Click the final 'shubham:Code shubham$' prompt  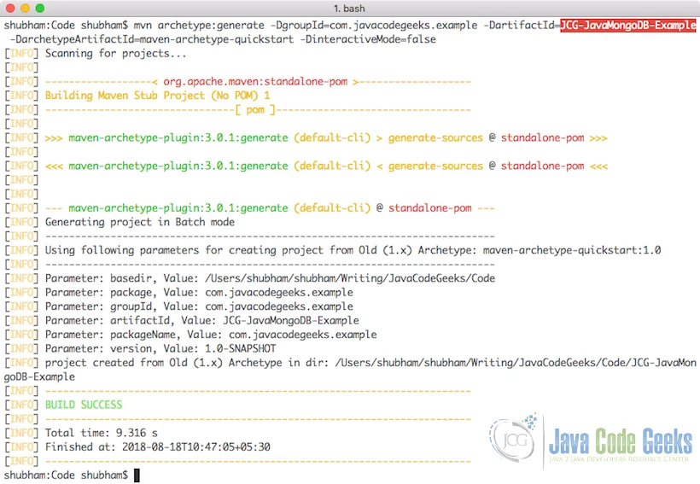click(x=66, y=475)
